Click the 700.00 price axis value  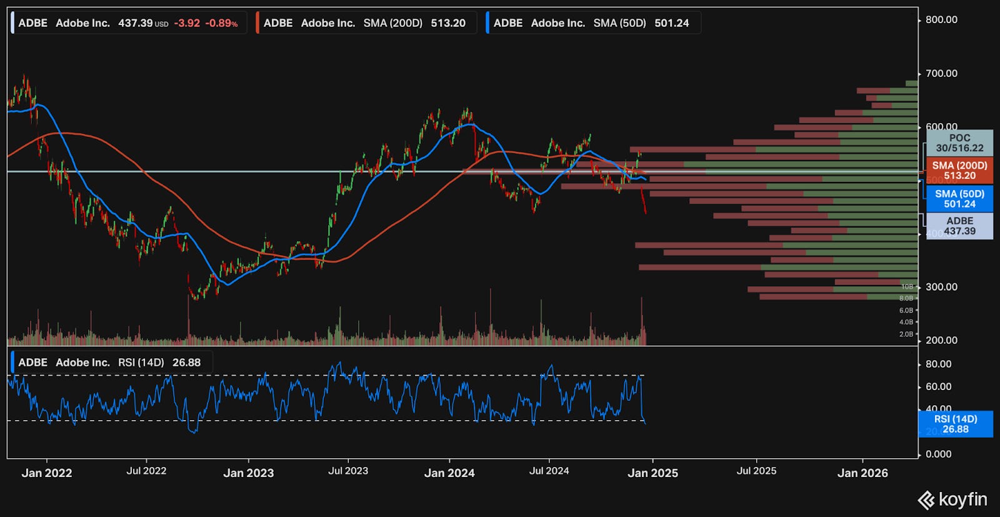941,74
